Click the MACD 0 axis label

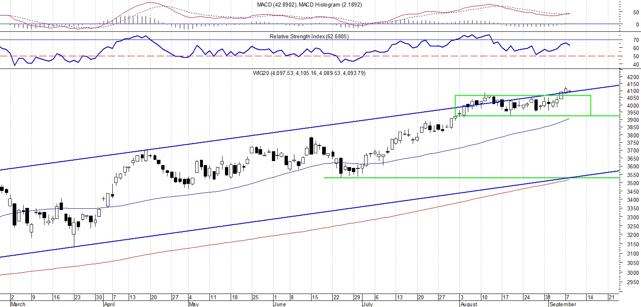pos(637,24)
